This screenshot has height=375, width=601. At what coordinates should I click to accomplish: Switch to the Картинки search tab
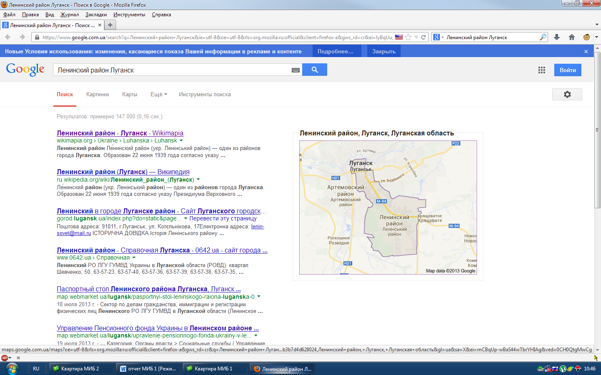click(98, 95)
